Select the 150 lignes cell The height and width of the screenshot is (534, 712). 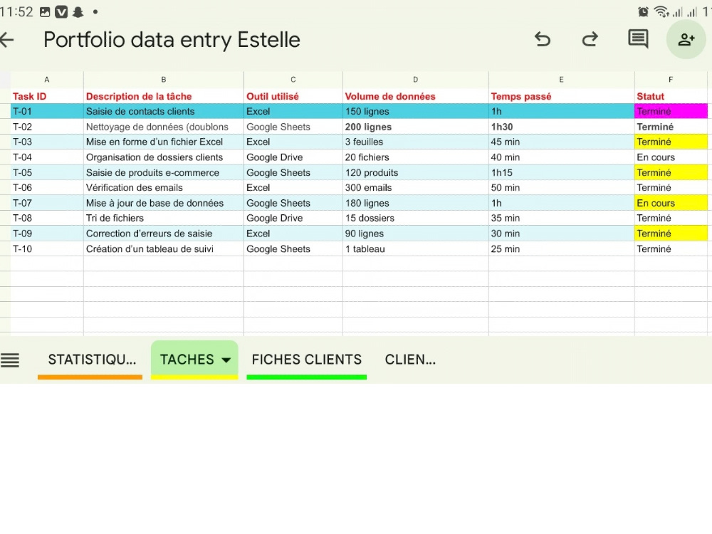click(x=416, y=111)
